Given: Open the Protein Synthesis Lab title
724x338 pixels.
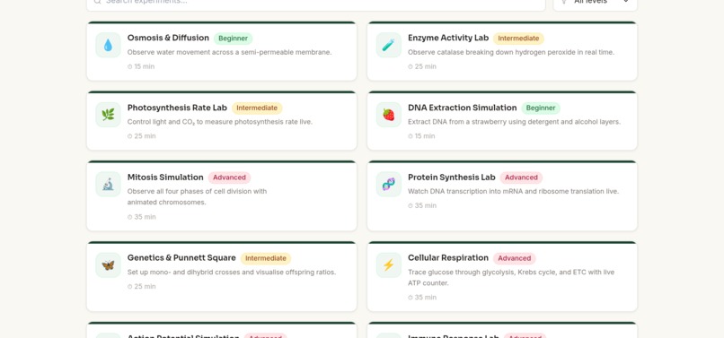Looking at the screenshot, I should (452, 178).
